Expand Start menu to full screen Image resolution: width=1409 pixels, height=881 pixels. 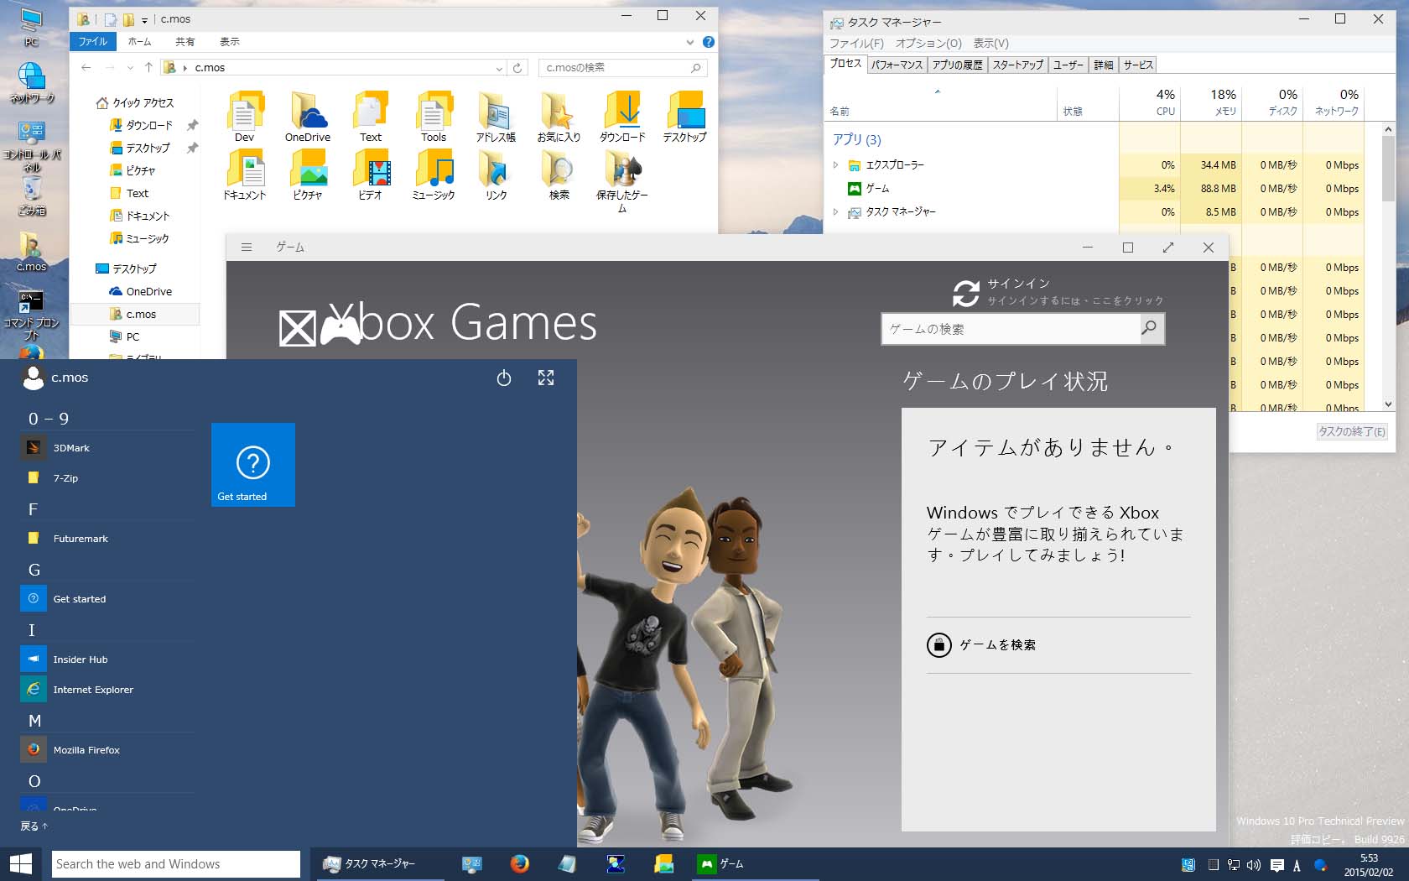coord(546,378)
